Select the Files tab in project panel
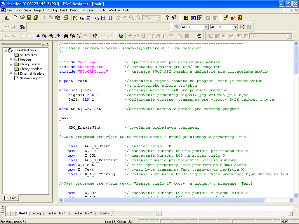Screen dimensions: 299x224 [11, 198]
